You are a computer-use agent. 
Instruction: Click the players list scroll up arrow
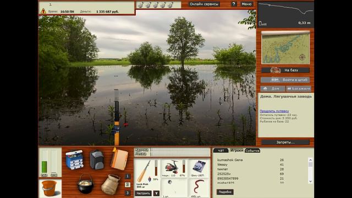click(310, 160)
